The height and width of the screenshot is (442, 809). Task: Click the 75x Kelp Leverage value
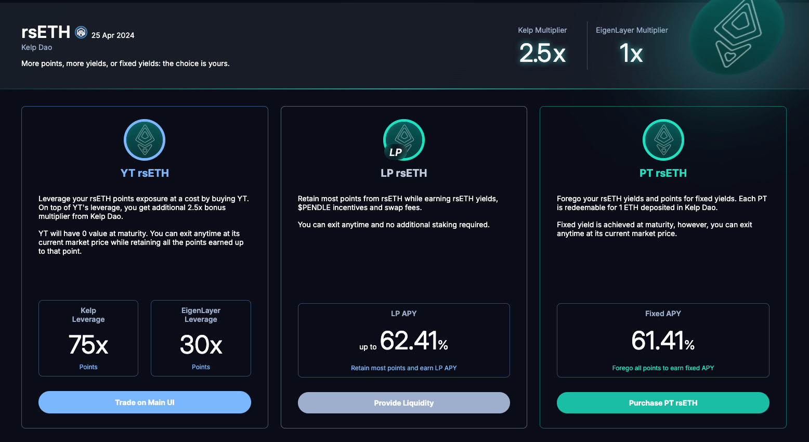click(88, 345)
